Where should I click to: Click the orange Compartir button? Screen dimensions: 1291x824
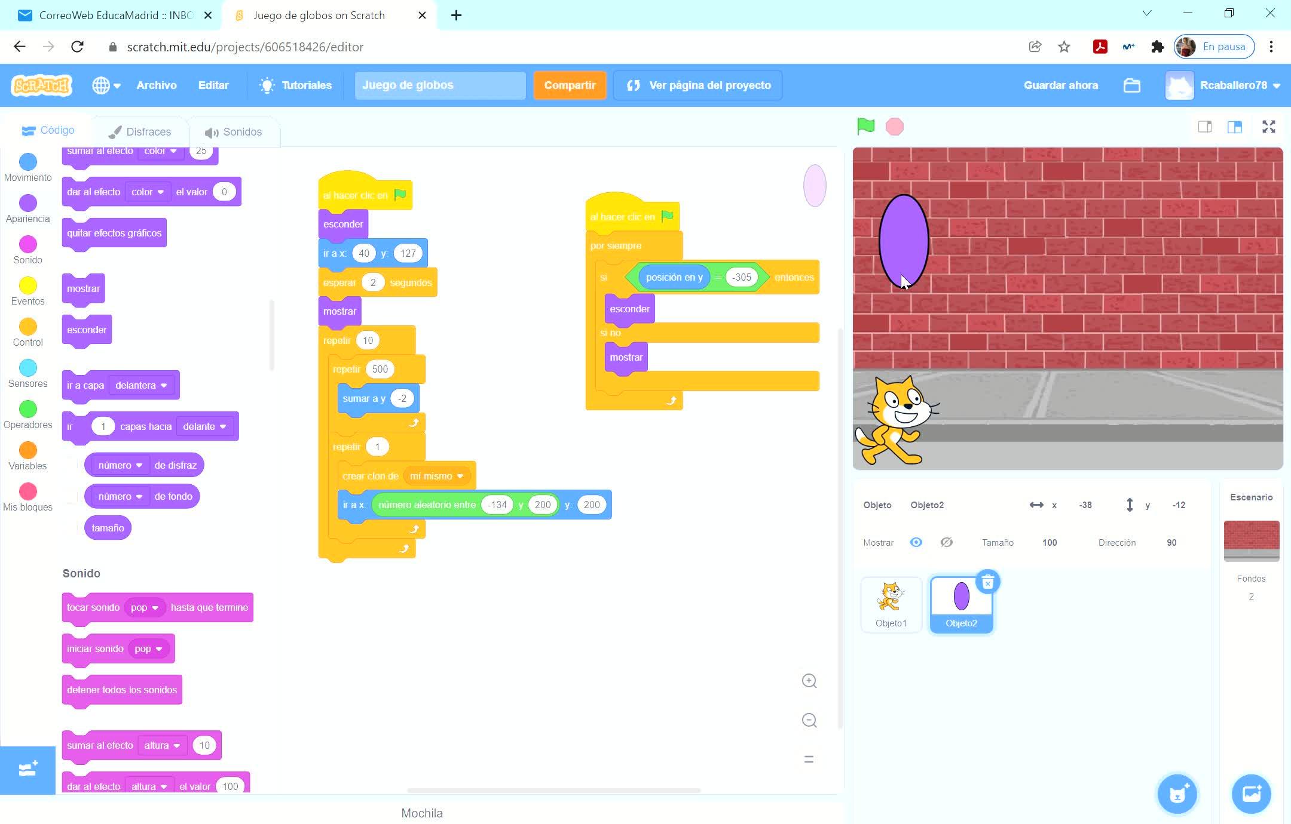pos(570,85)
